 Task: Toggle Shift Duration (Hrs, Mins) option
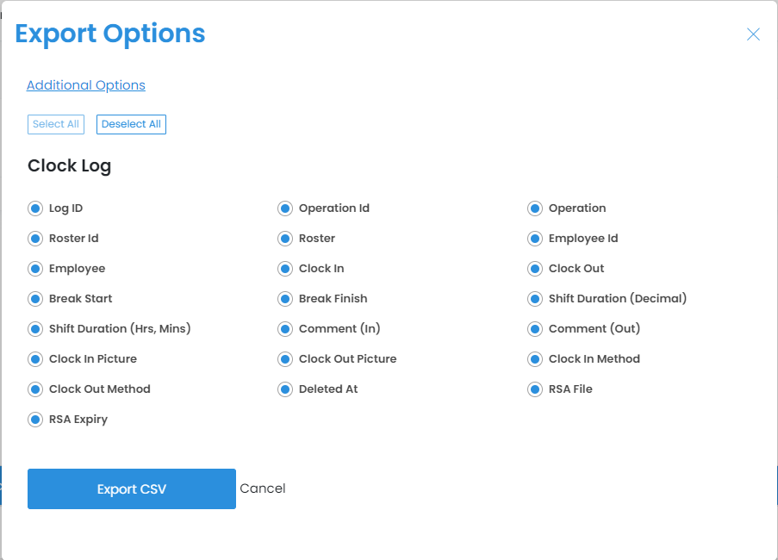click(x=35, y=329)
